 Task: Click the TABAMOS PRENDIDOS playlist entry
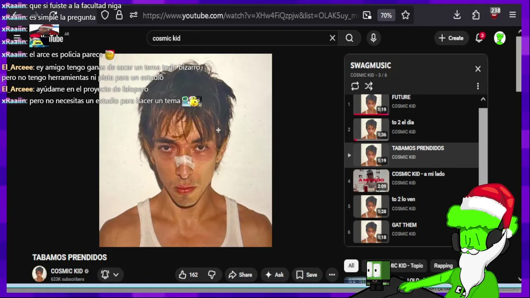(x=412, y=155)
